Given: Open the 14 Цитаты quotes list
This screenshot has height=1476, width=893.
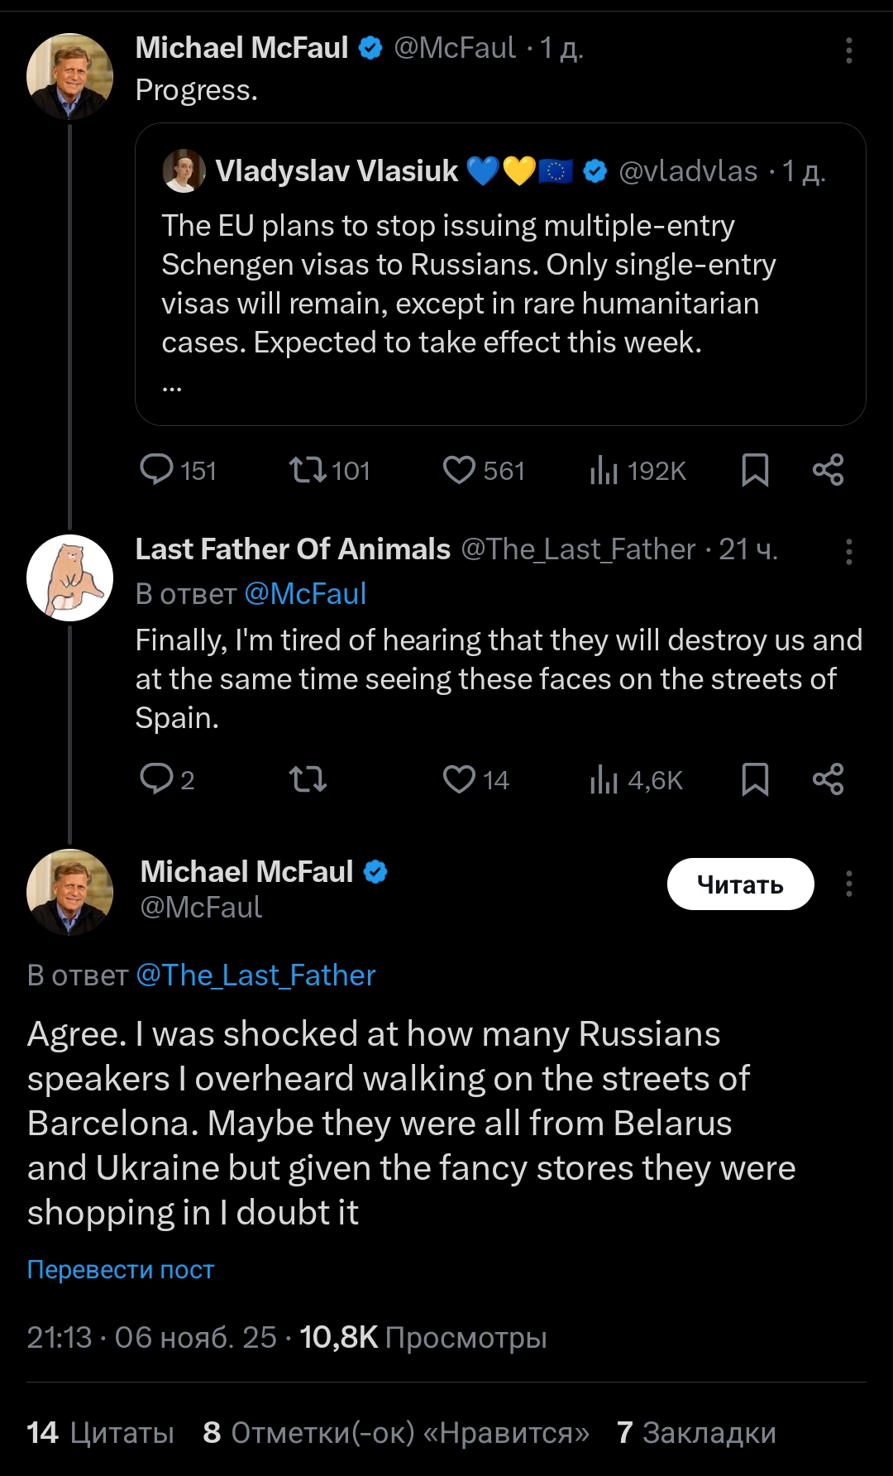Looking at the screenshot, I should pyautogui.click(x=100, y=1432).
